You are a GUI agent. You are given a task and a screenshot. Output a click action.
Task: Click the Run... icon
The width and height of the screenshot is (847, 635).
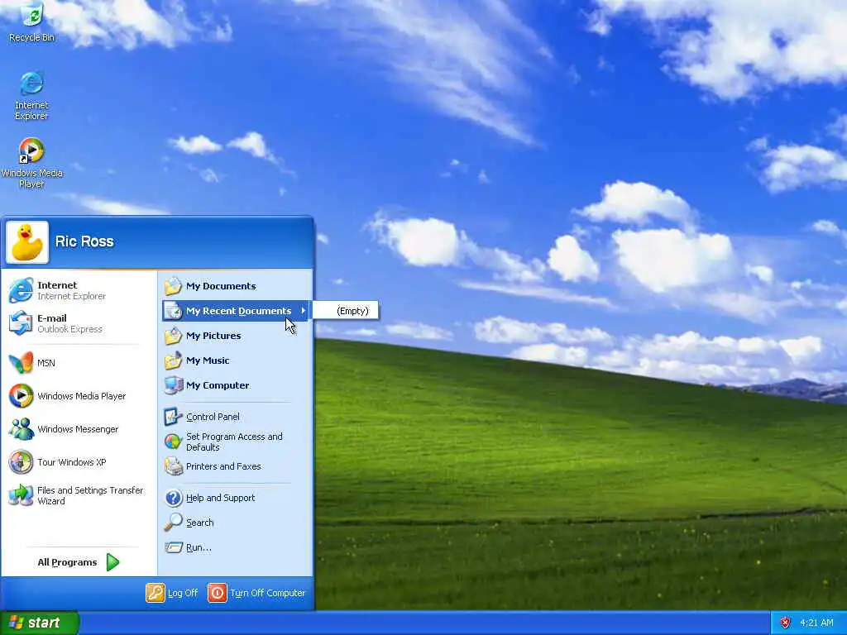173,547
